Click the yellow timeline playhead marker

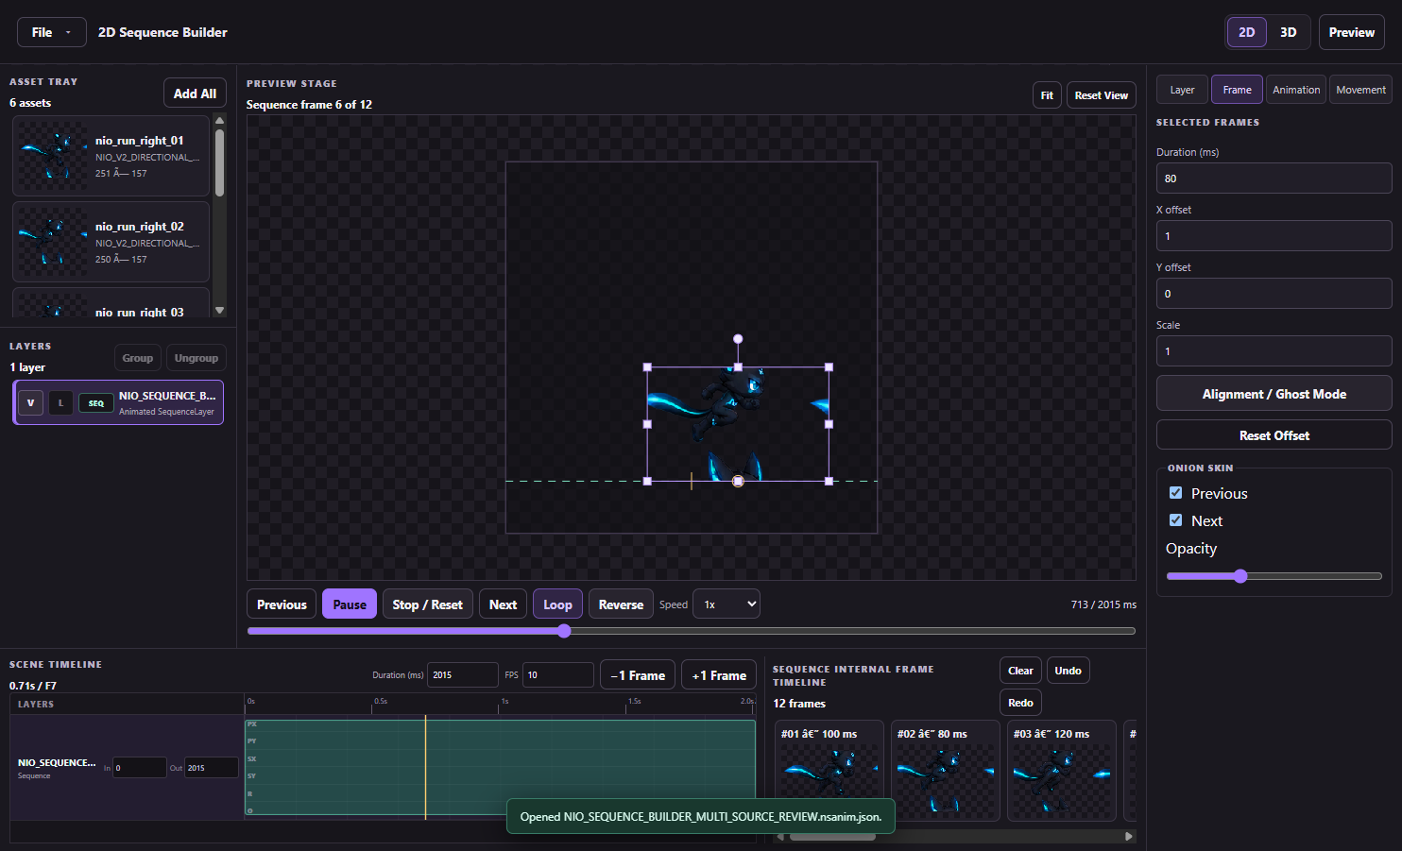click(x=425, y=767)
